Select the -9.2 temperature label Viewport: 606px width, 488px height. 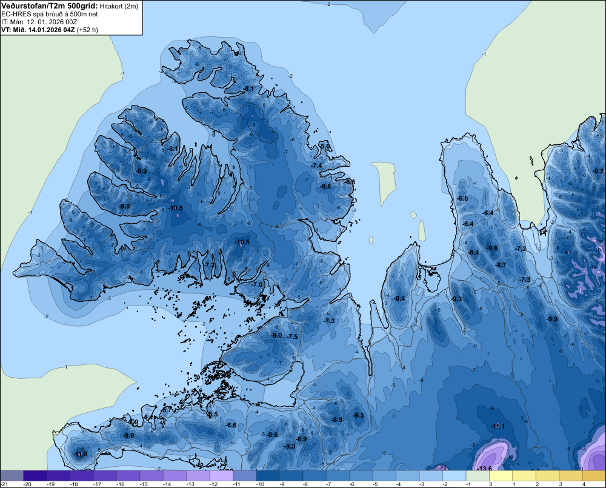(x=598, y=171)
